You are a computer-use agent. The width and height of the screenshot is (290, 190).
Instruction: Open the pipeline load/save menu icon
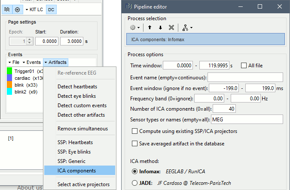tap(187, 27)
